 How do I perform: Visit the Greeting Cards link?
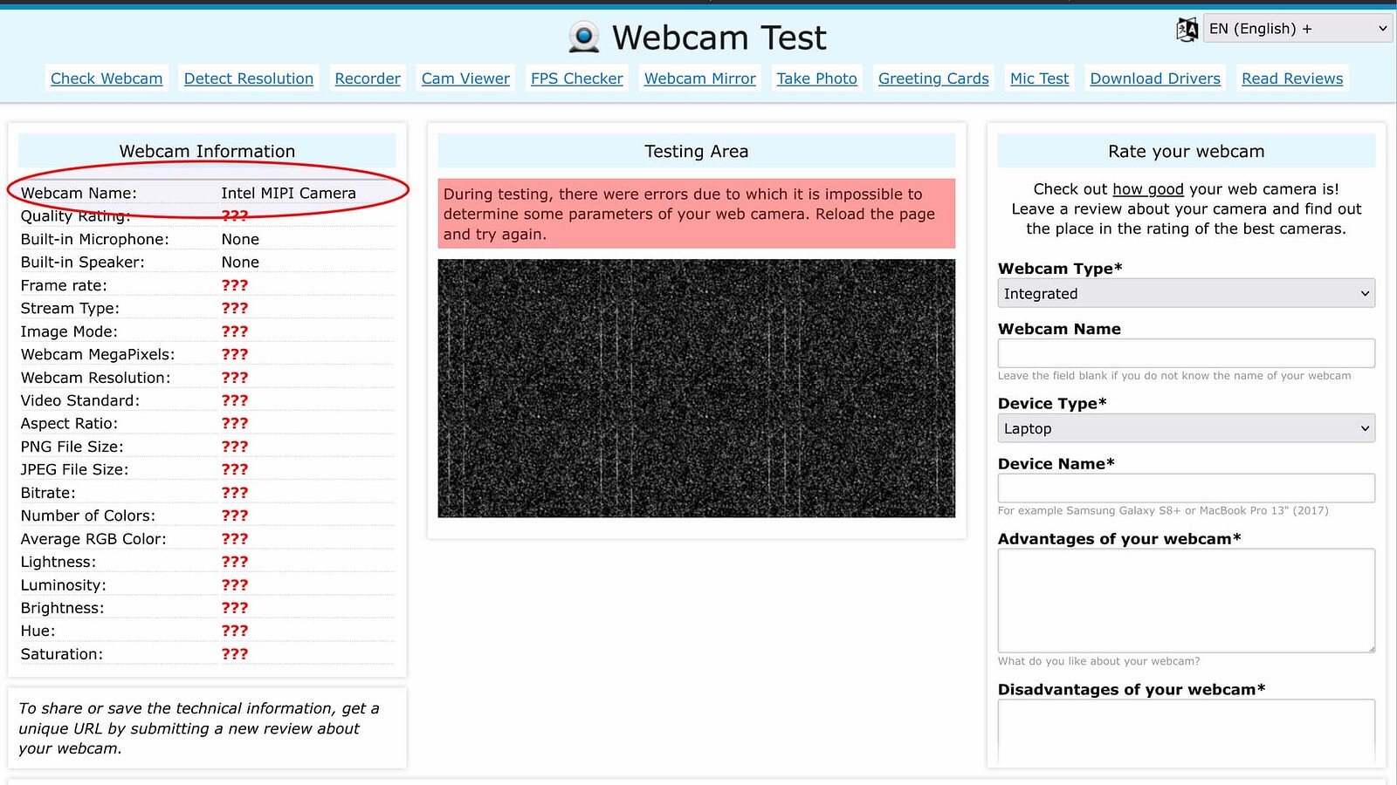tap(933, 78)
